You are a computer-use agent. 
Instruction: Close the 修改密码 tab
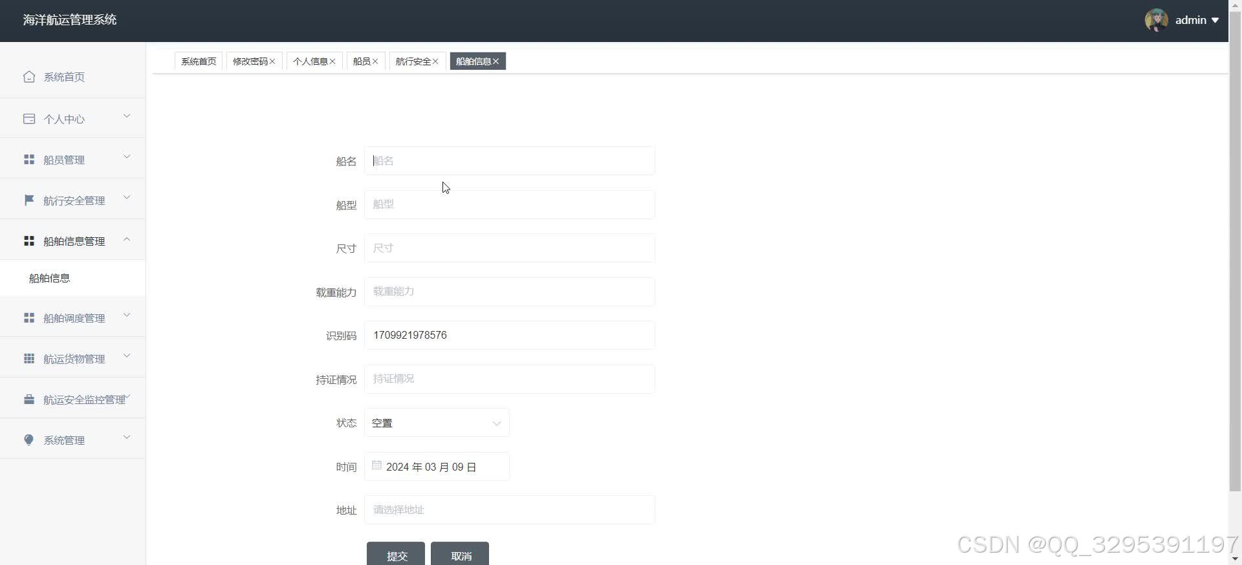click(x=272, y=61)
